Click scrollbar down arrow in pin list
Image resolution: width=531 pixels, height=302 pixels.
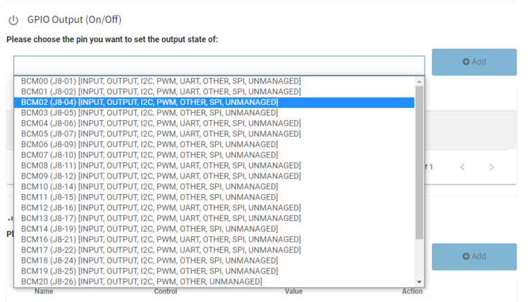pyautogui.click(x=419, y=282)
